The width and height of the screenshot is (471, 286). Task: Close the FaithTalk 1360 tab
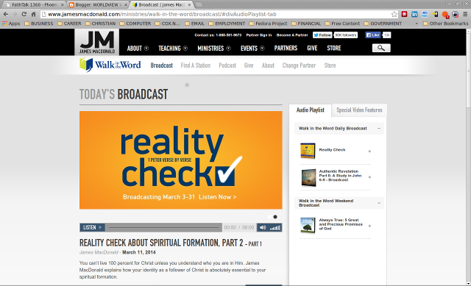(62, 5)
